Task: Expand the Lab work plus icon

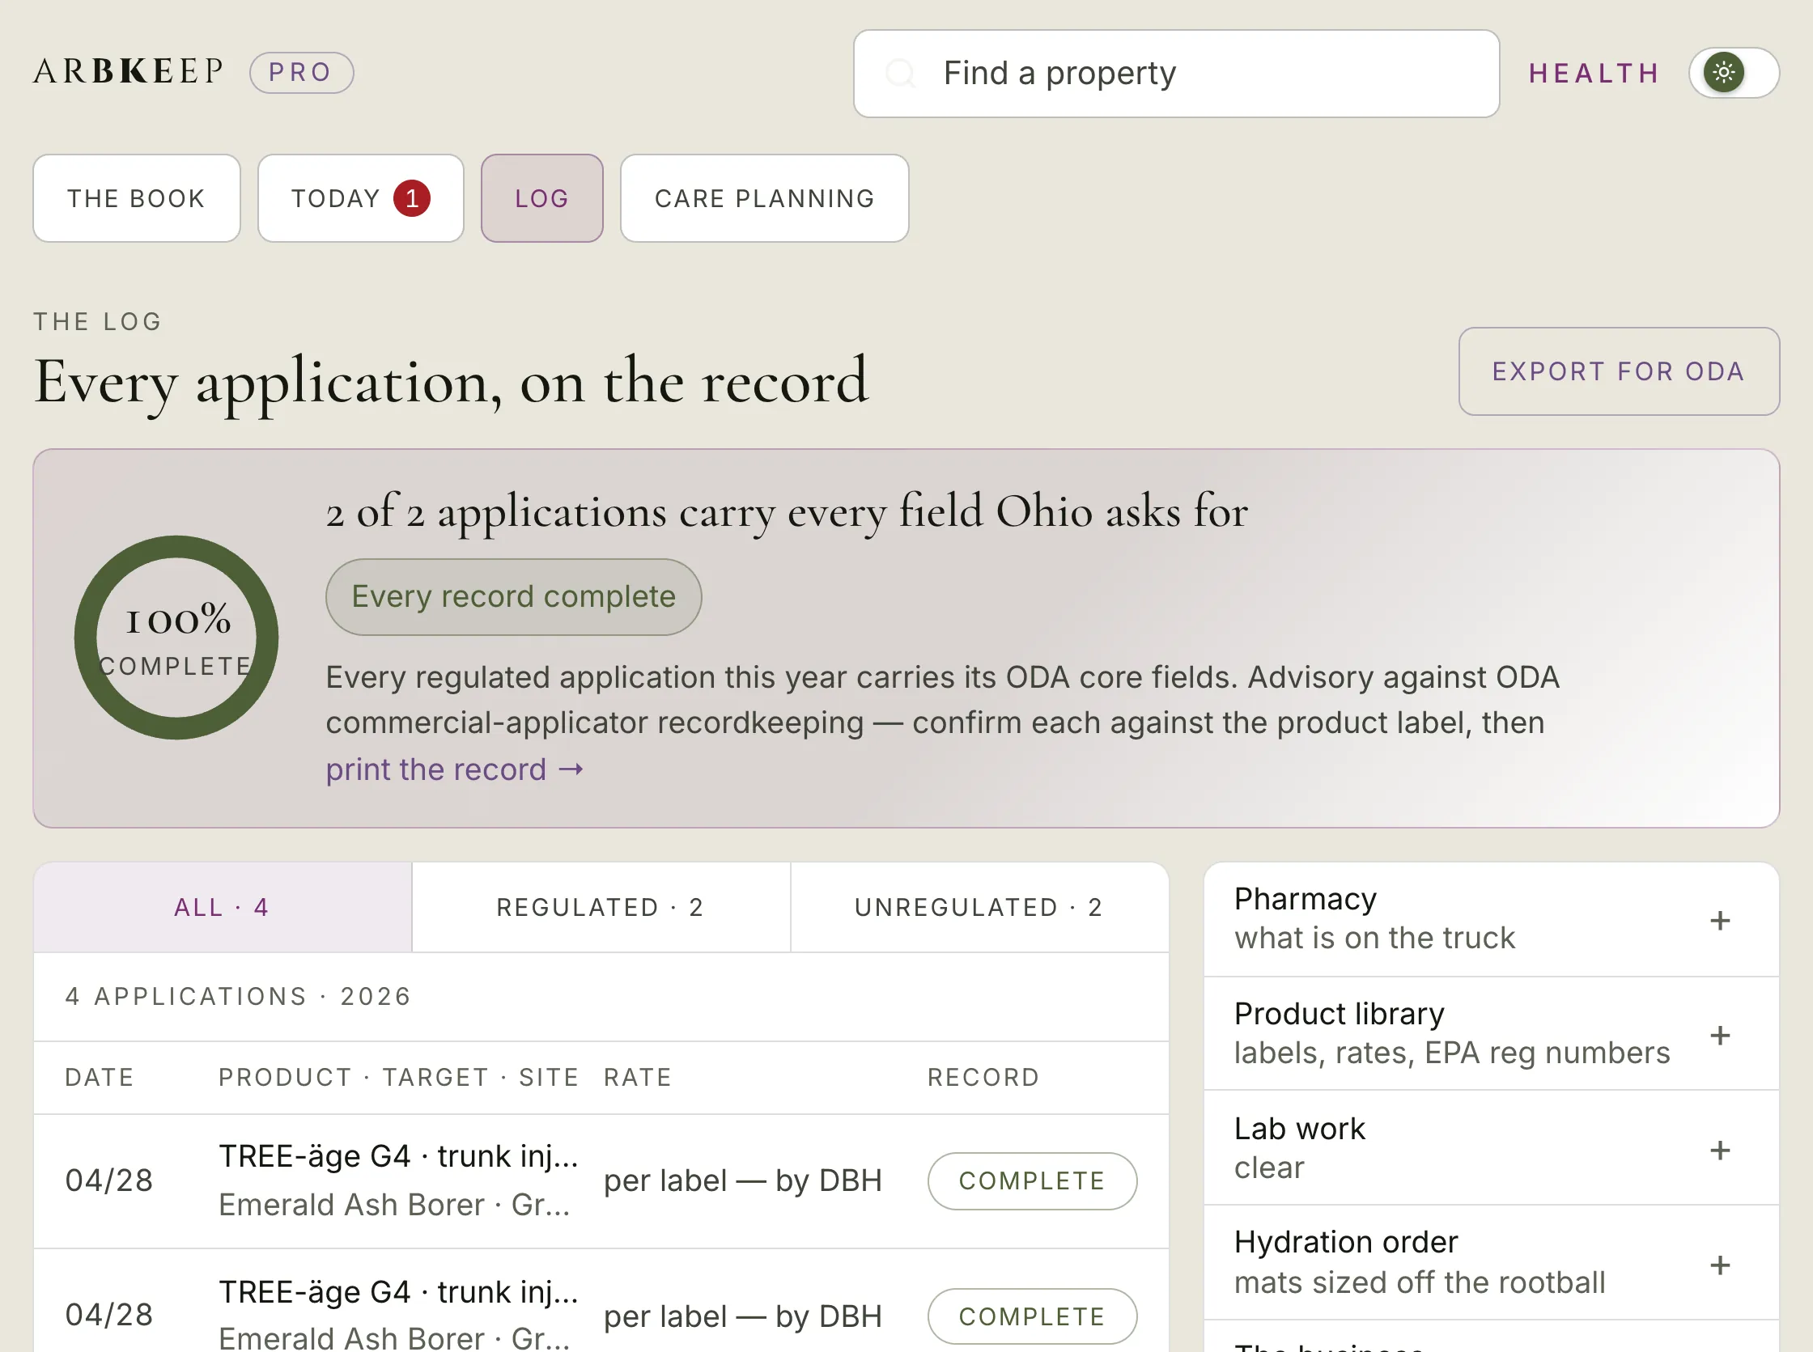Action: pyautogui.click(x=1720, y=1150)
